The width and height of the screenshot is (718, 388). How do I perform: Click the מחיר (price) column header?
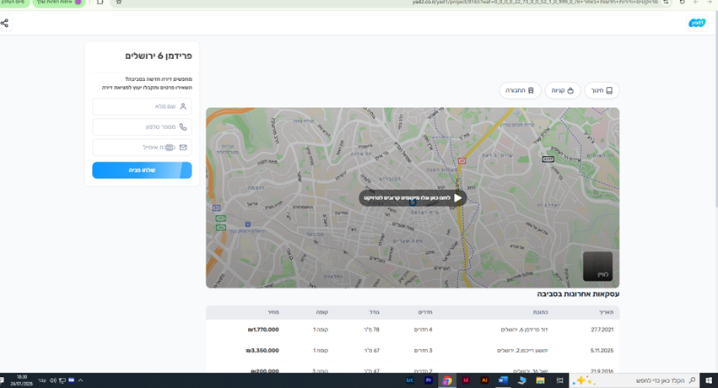click(x=273, y=312)
